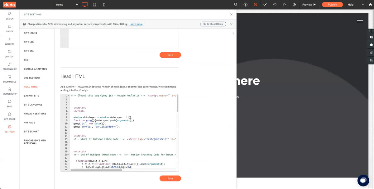Click the info circle icon

tap(246, 5)
